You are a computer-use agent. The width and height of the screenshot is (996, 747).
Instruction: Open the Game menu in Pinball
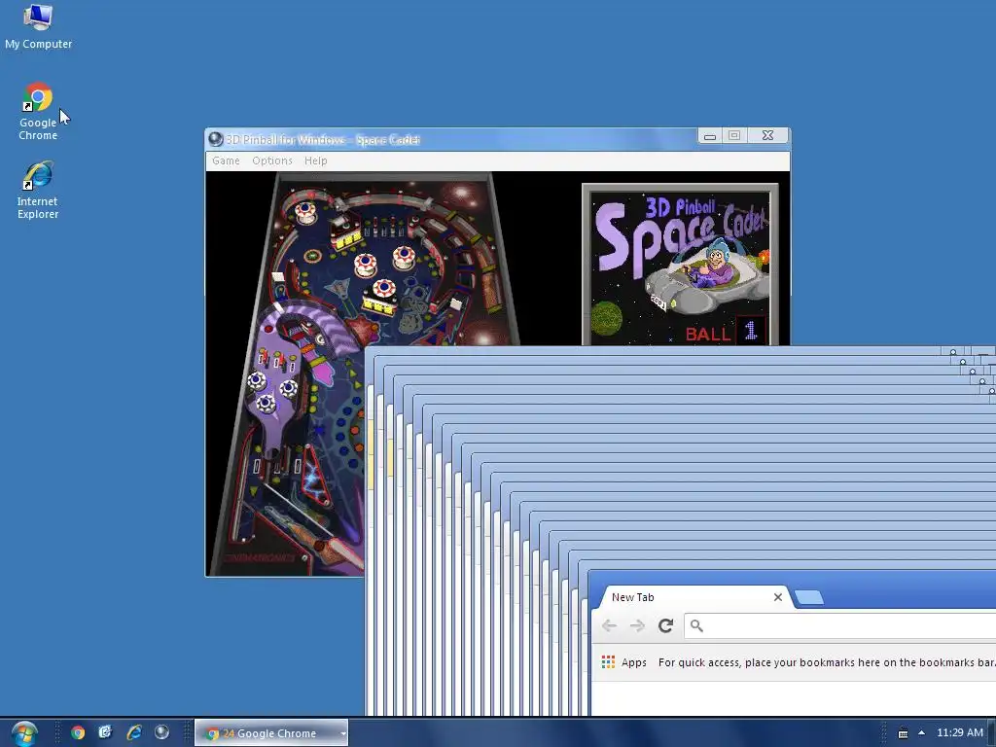click(226, 160)
